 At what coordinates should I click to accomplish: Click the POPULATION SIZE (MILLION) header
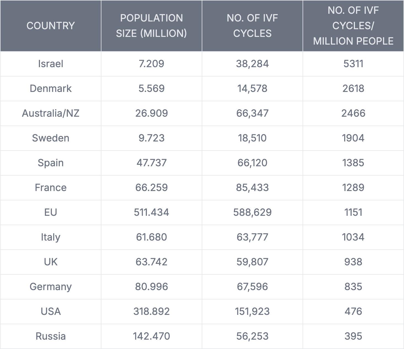pos(151,26)
